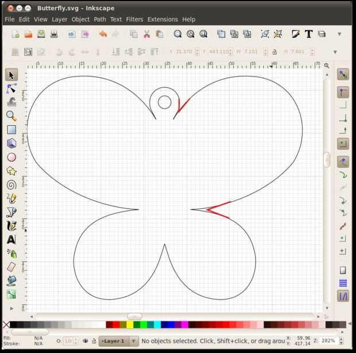Open the Filters menu
The height and width of the screenshot is (353, 356).
134,20
